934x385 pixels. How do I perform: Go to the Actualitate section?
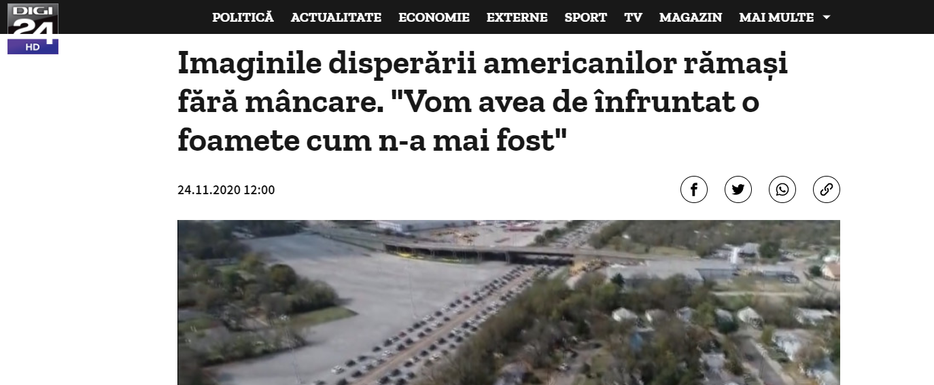(x=336, y=18)
